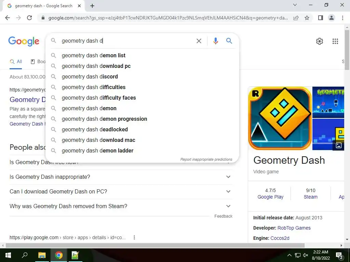Viewport: 350px width, 262px height.
Task: Open the Google apps grid
Action: (335, 41)
